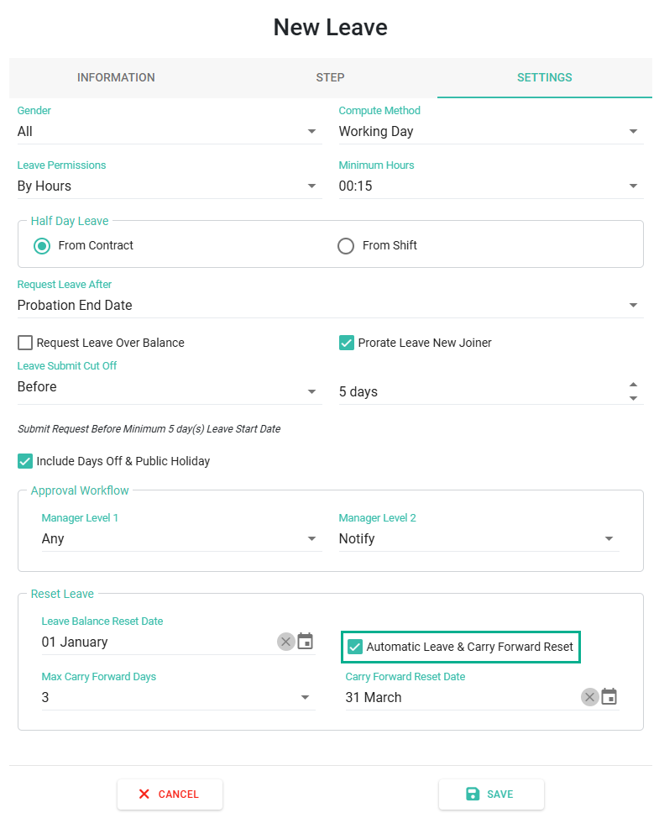This screenshot has height=818, width=659.
Task: Uncheck Prorate Leave New Joiner
Action: coord(347,343)
